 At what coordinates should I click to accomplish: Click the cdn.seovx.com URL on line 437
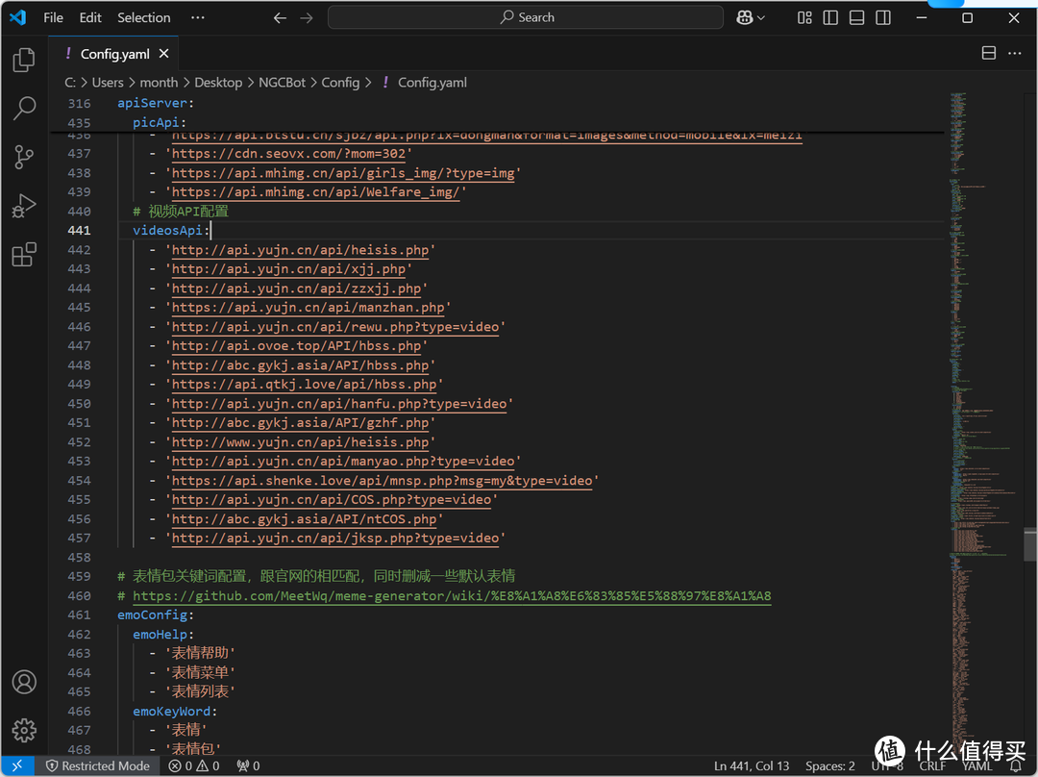288,154
